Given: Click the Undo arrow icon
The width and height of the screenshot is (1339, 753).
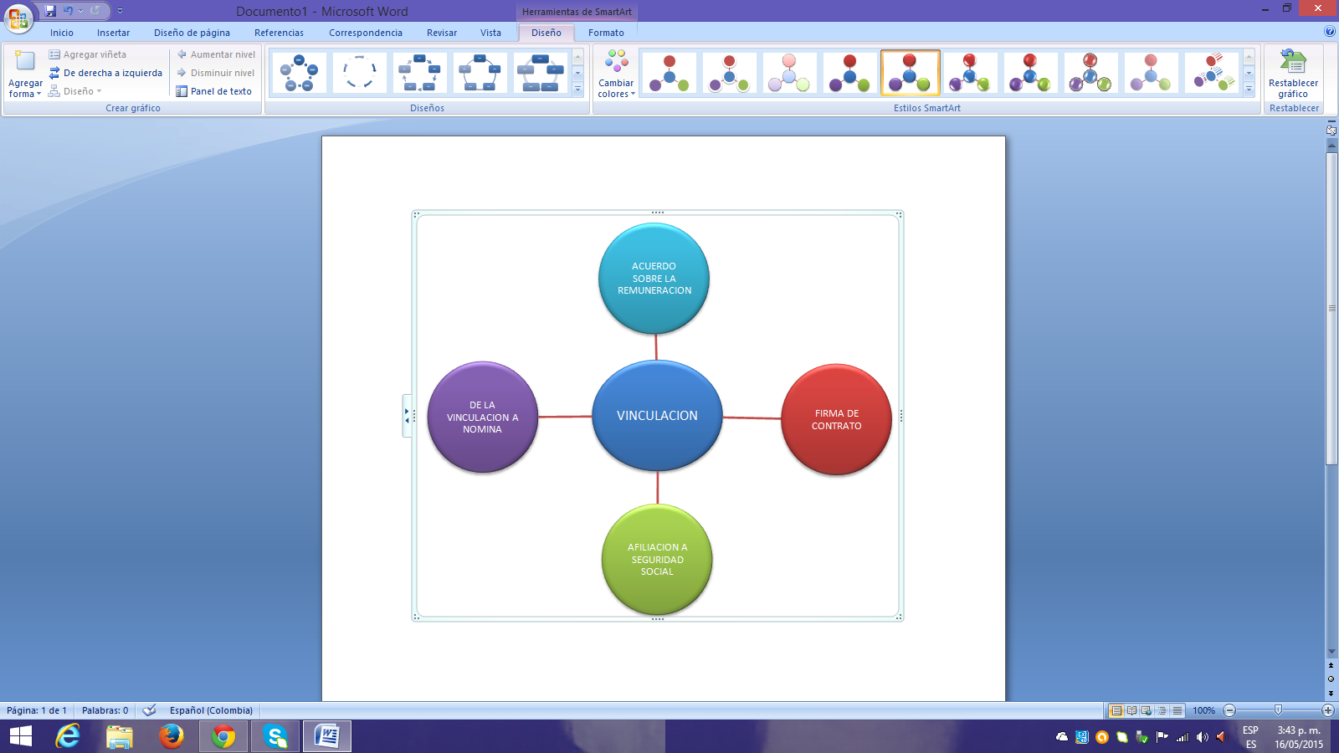Looking at the screenshot, I should 68,11.
